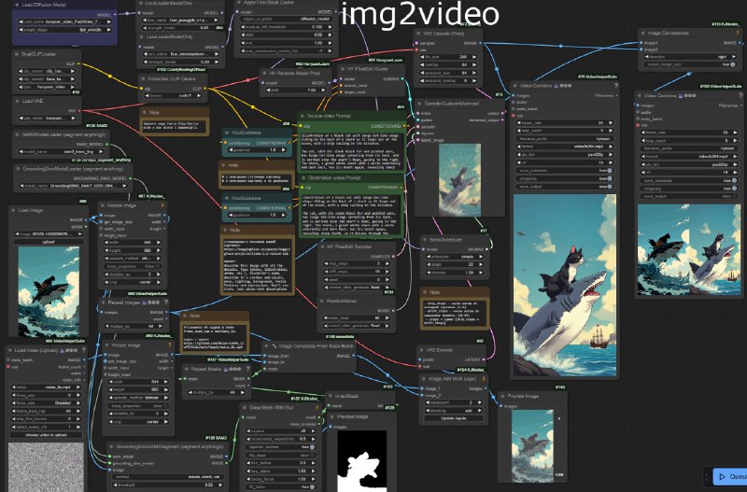Collapse the BasicScheduler node via its title dot
This screenshot has height=492, width=747.
tap(425, 240)
